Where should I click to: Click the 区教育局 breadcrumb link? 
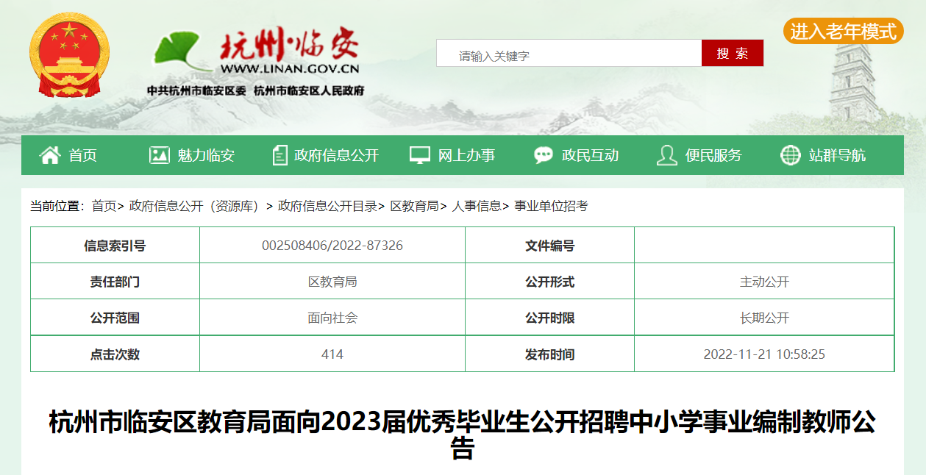[x=414, y=206]
